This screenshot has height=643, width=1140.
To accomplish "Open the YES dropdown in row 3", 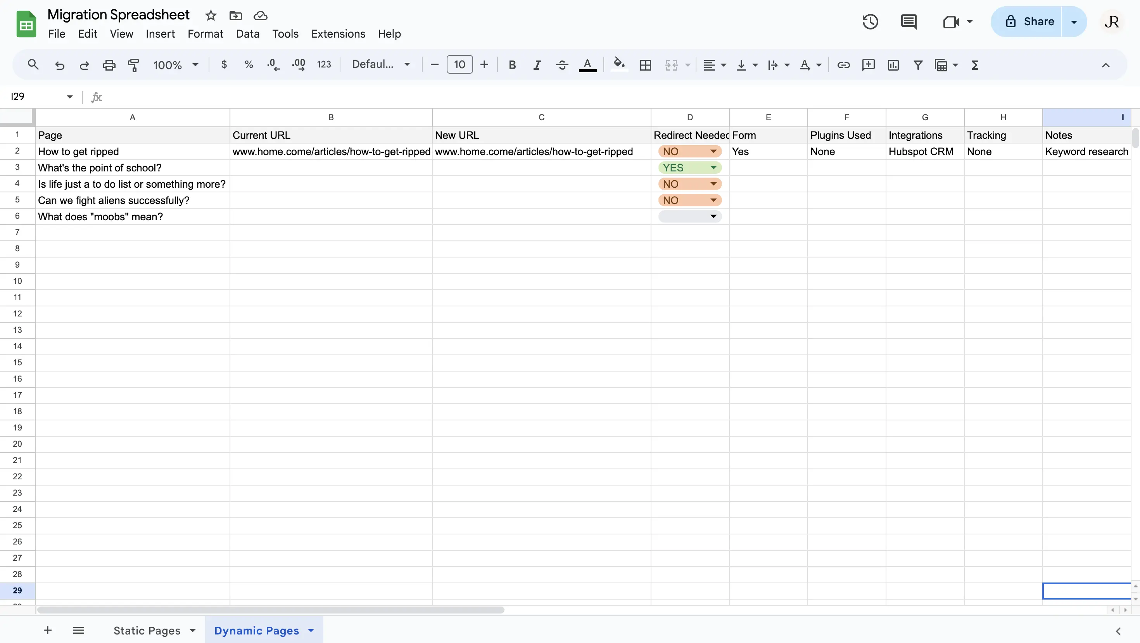I will pyautogui.click(x=690, y=168).
